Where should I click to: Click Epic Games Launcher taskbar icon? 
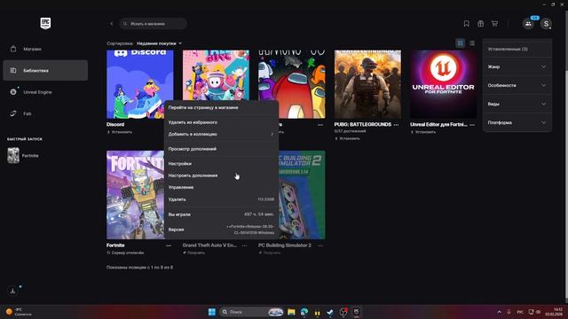tap(357, 312)
